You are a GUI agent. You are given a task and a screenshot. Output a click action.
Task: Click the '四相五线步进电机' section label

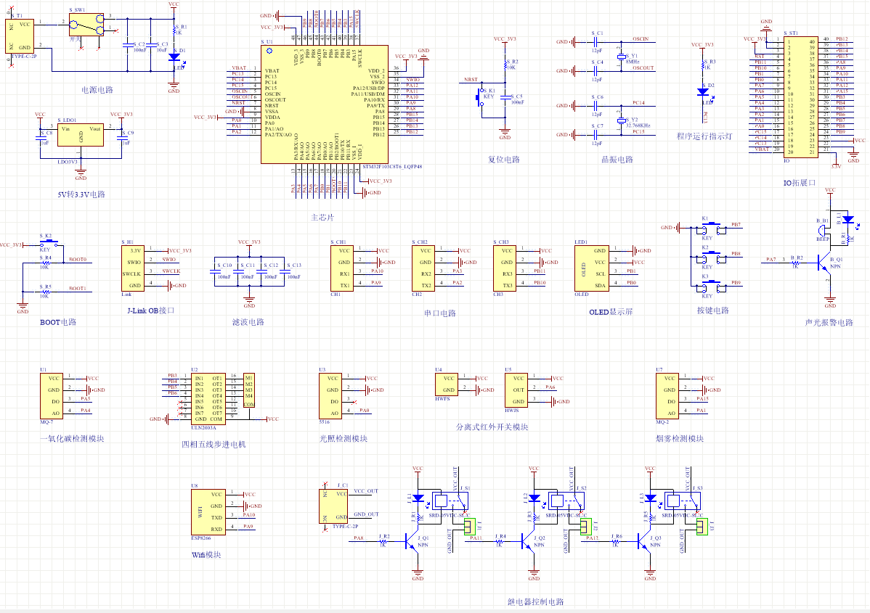tap(214, 444)
